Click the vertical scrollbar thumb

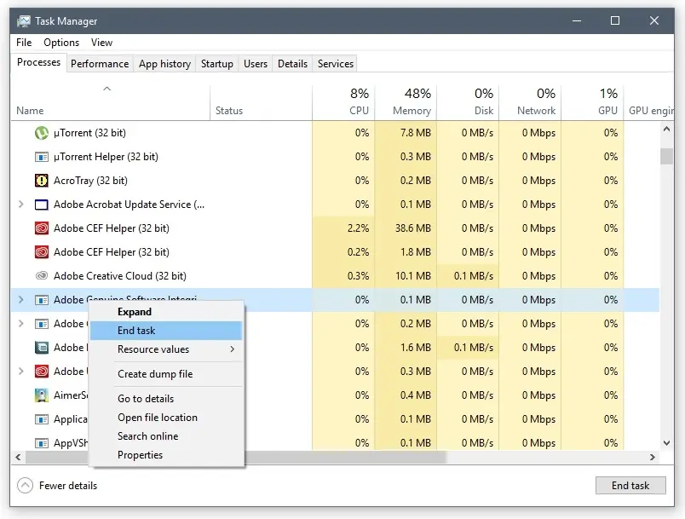pos(666,157)
